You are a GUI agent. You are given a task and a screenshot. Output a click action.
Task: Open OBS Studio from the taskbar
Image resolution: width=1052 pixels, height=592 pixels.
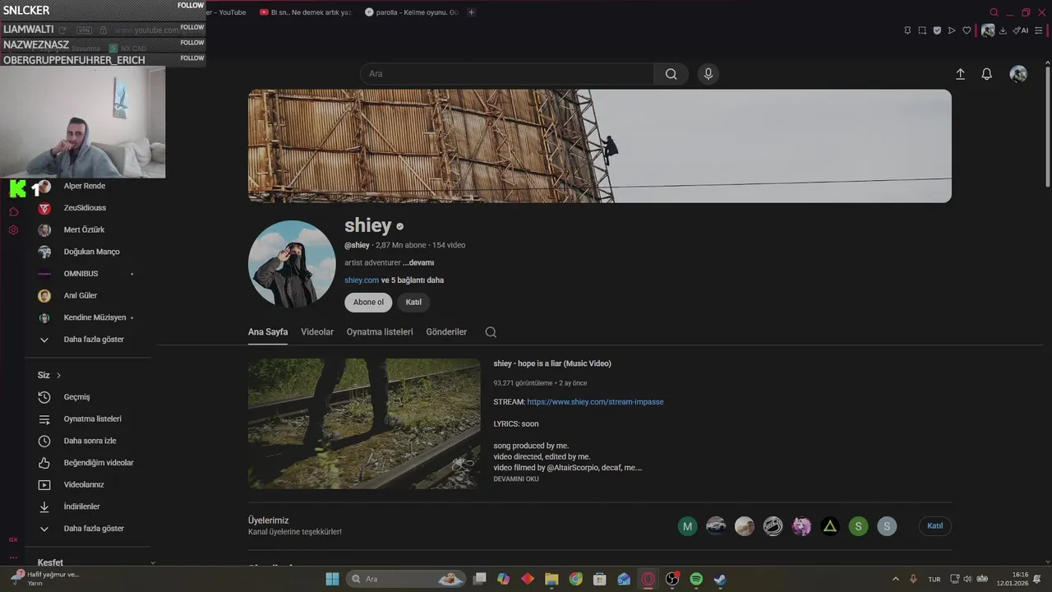pos(672,579)
